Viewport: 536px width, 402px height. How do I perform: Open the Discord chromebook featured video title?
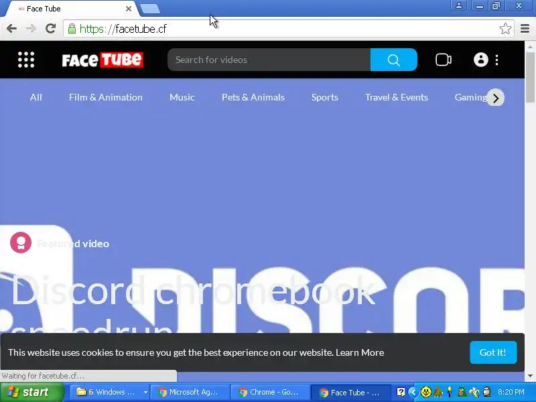(194, 304)
